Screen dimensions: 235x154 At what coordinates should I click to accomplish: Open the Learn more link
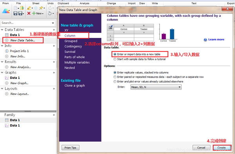216,39
